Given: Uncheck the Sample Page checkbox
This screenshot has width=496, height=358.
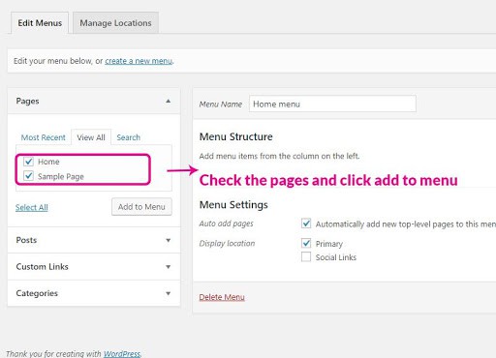Looking at the screenshot, I should [x=29, y=176].
